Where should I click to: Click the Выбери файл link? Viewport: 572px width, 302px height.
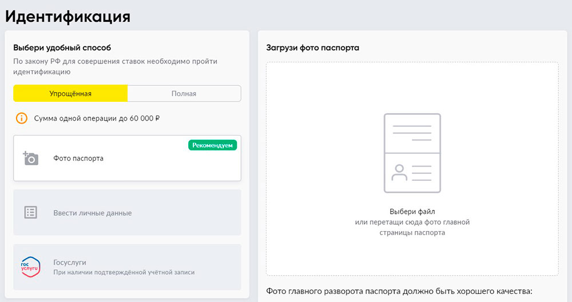pyautogui.click(x=412, y=212)
